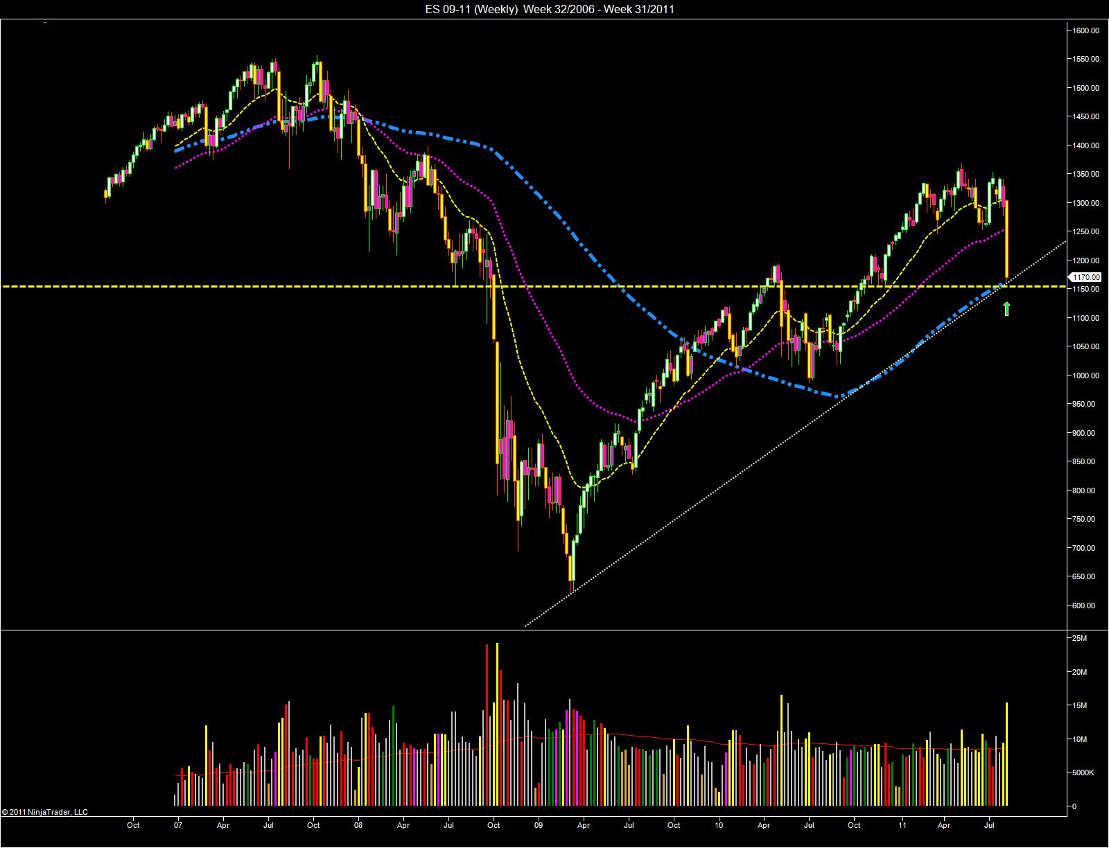Click the 1300.00 price axis label
Image resolution: width=1109 pixels, height=848 pixels.
point(1086,203)
